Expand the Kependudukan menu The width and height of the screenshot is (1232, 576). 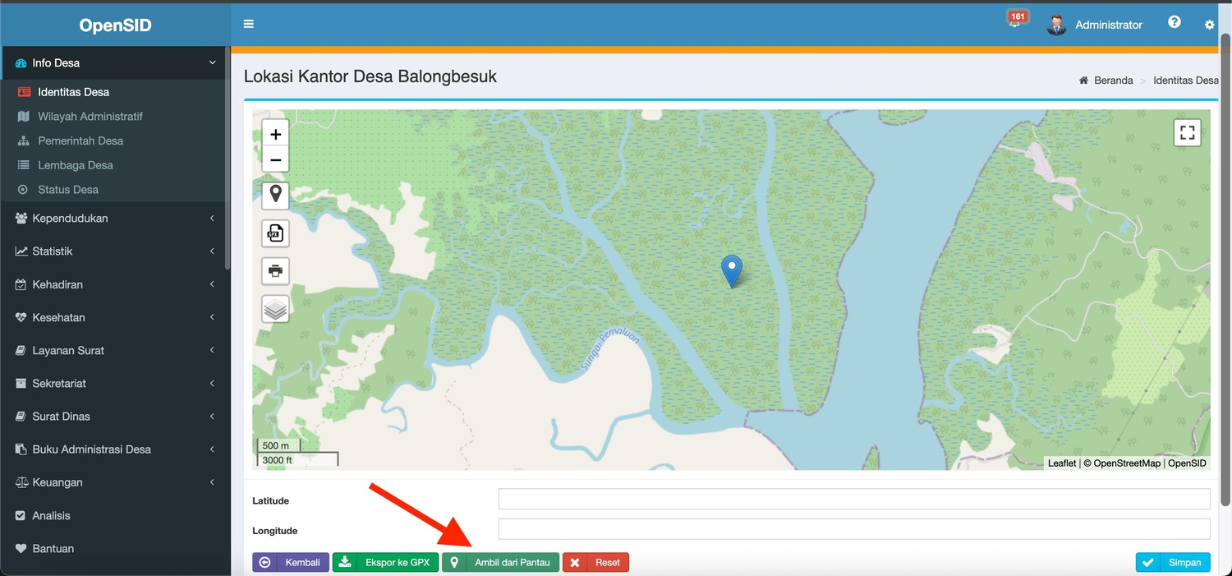pos(114,219)
